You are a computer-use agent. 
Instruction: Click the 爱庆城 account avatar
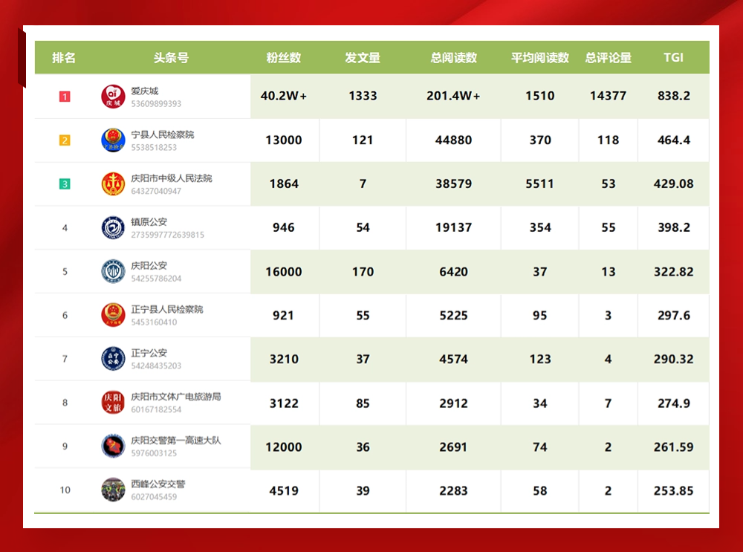(x=113, y=97)
